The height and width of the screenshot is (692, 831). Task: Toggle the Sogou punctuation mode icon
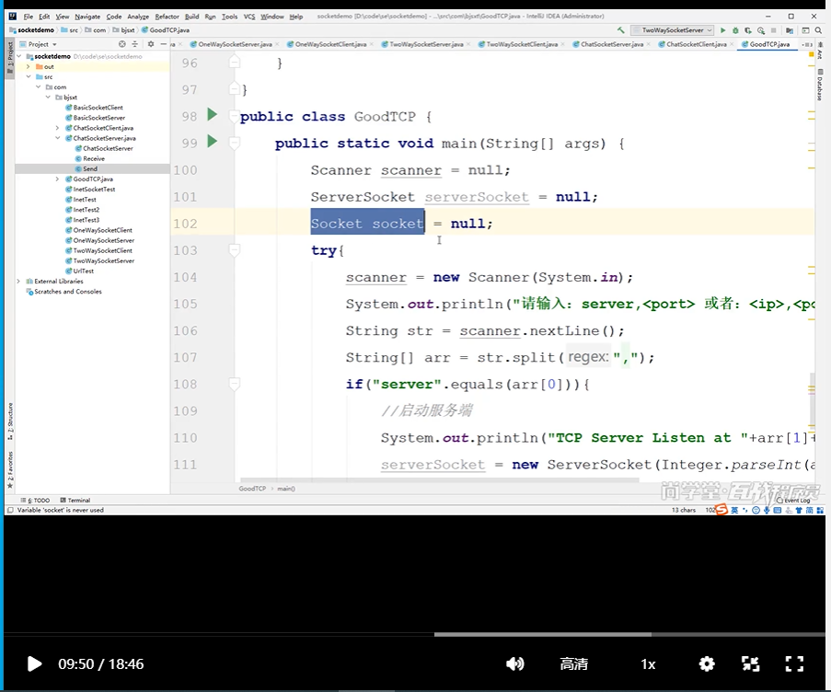click(x=745, y=510)
